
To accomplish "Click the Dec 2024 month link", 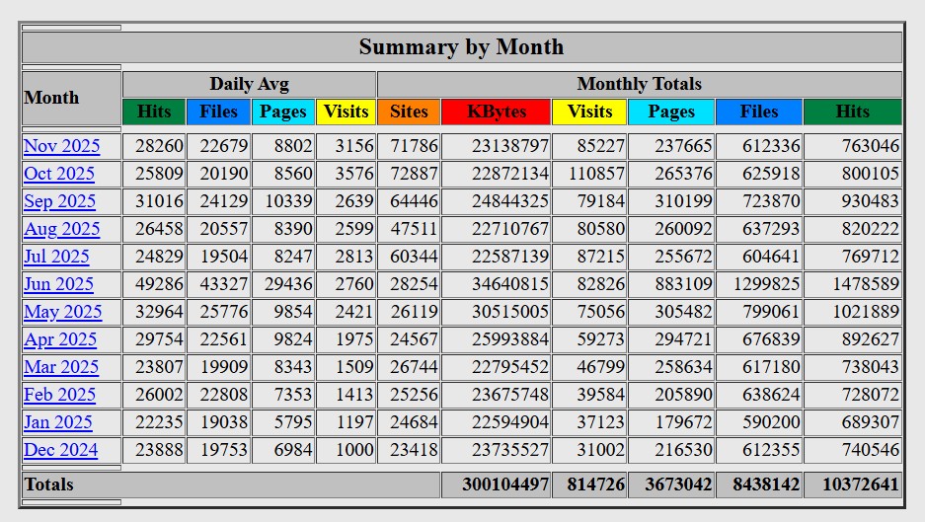I will [60, 450].
